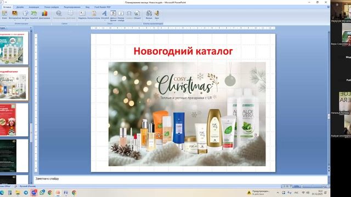Image resolution: width=351 pixels, height=197 pixels.
Task: Expand the Фигуры dropdown arrow
Action: (25, 20)
